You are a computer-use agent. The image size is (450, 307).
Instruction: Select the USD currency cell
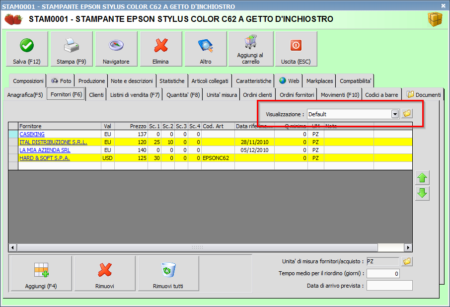(108, 158)
